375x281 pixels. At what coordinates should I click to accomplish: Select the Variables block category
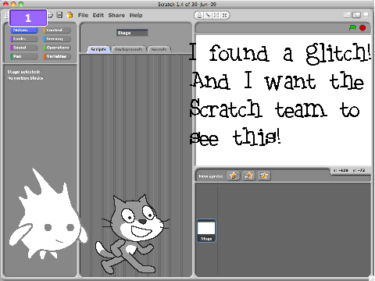pos(57,56)
